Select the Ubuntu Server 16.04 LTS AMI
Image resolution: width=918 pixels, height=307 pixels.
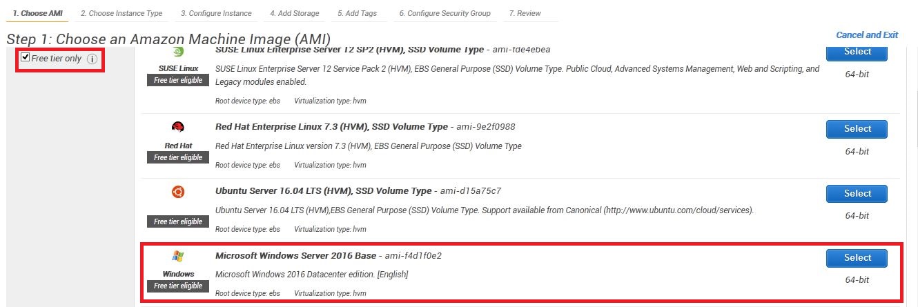857,194
